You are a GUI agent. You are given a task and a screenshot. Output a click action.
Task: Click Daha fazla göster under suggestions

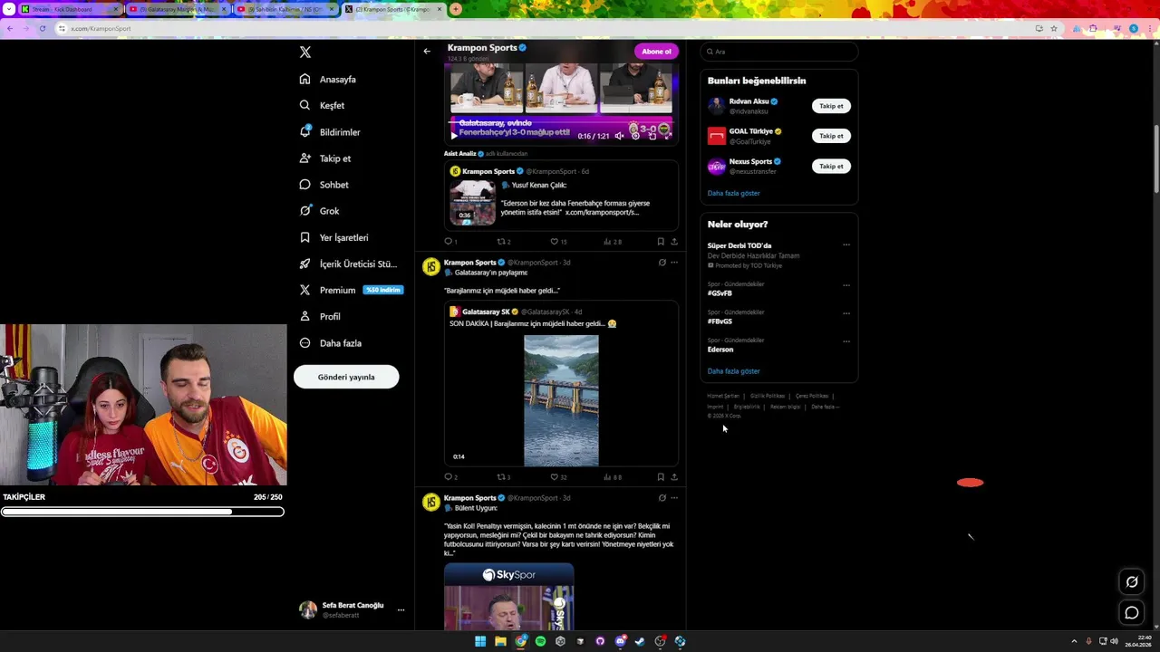coord(733,193)
